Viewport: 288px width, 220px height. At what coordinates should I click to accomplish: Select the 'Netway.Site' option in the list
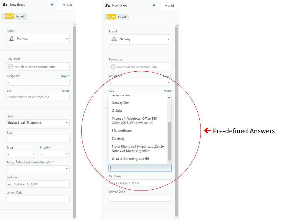click(x=120, y=103)
